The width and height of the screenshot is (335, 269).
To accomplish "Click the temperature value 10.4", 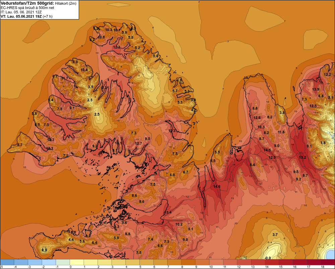I will (84, 70).
